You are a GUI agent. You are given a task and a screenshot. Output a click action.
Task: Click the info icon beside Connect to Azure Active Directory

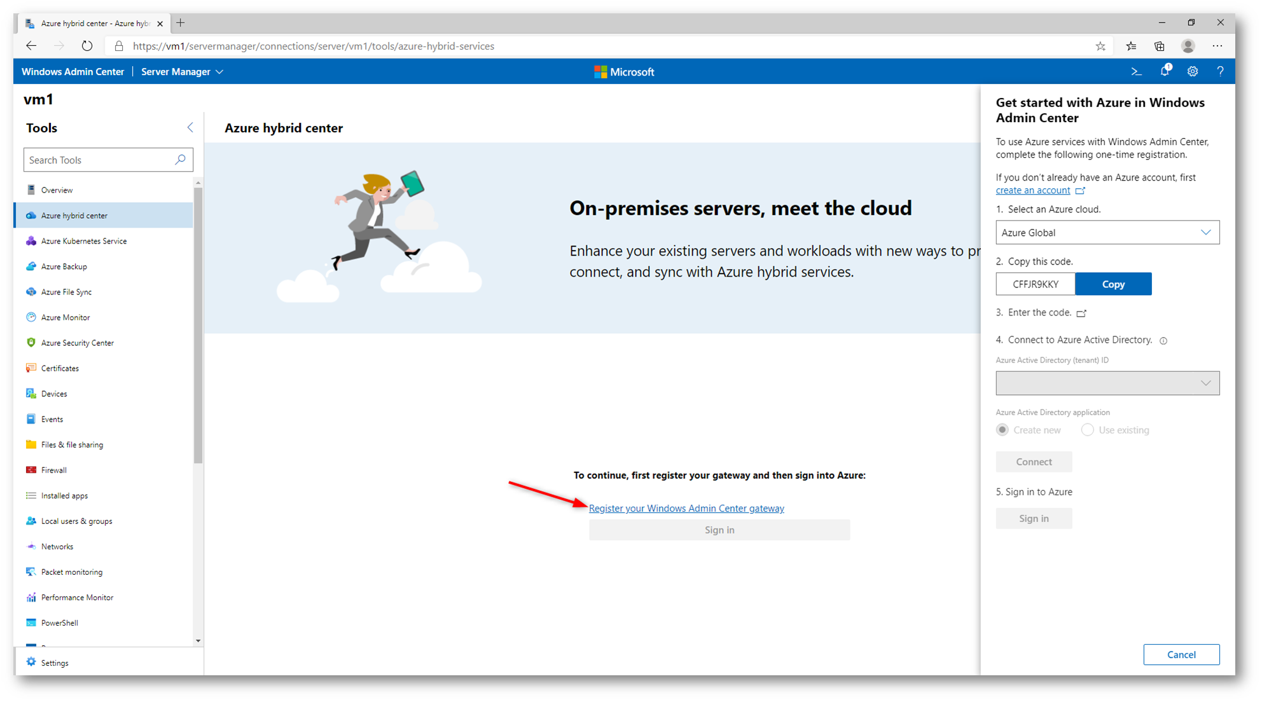[1163, 341]
